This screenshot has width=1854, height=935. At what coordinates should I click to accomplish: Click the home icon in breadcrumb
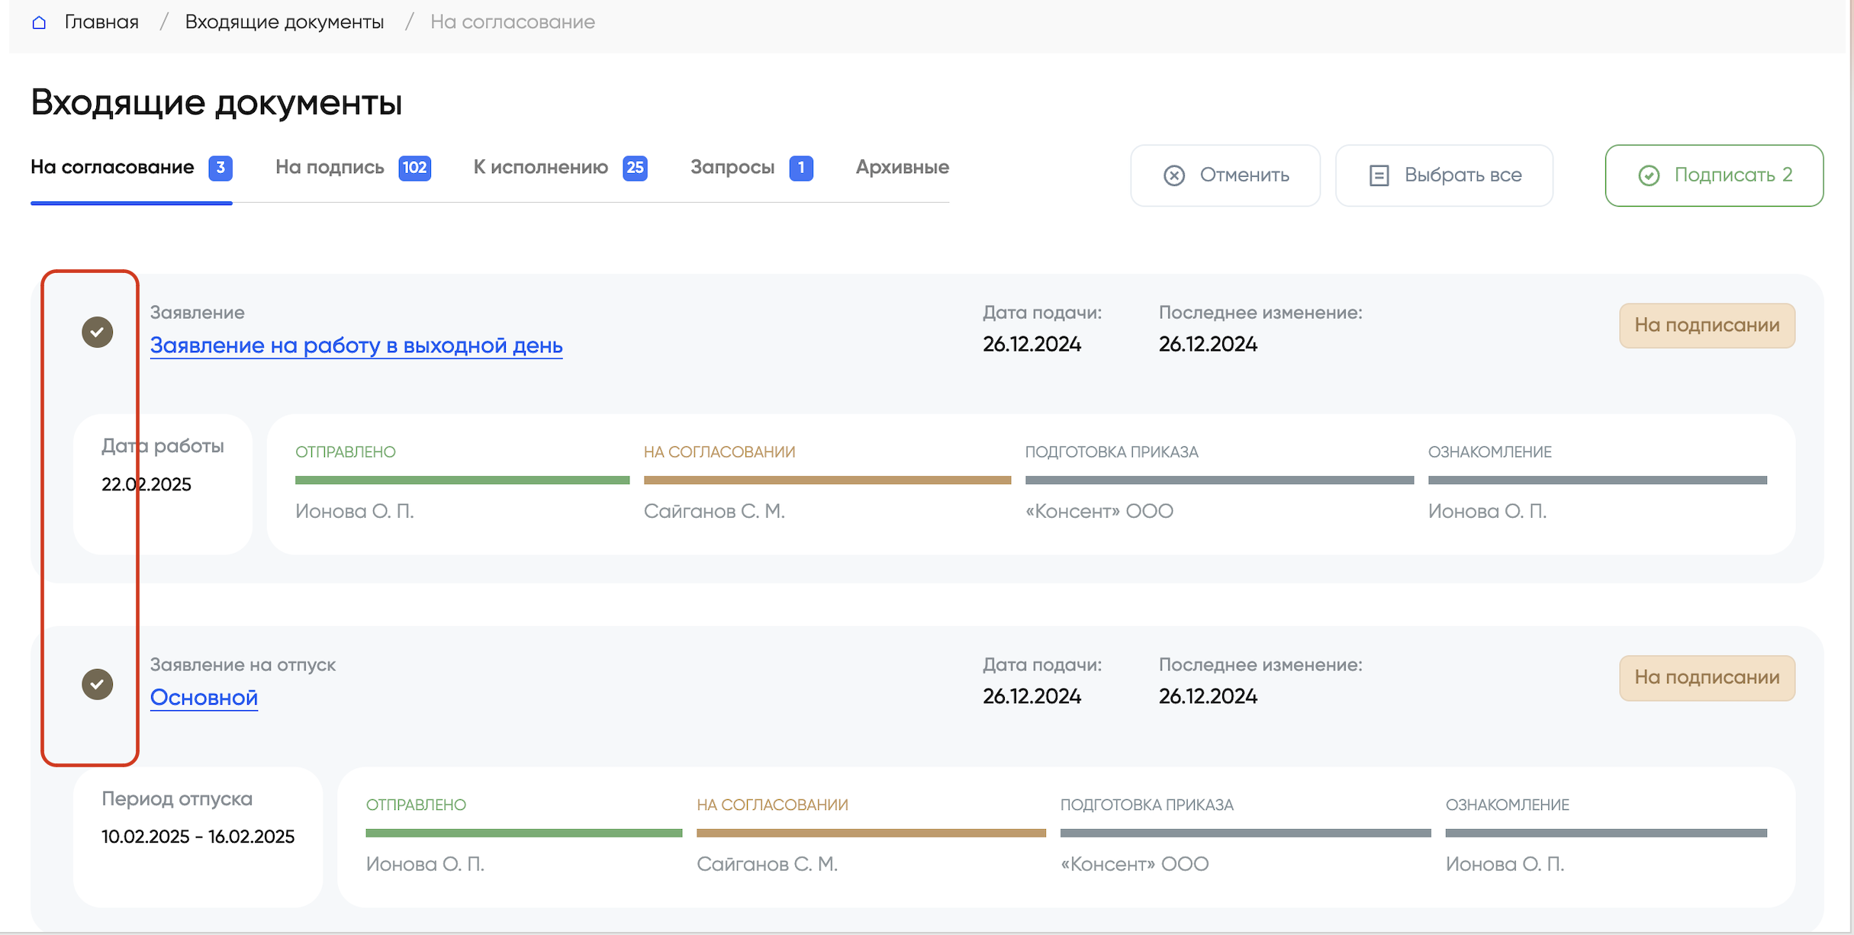point(39,22)
